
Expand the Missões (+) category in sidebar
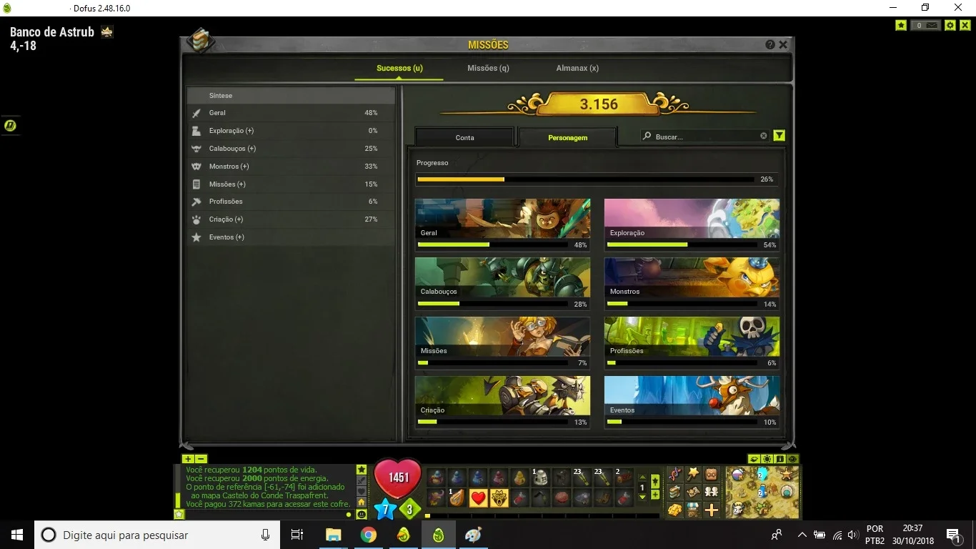[x=292, y=184]
